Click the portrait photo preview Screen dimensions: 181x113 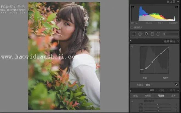pyautogui.click(x=64, y=56)
